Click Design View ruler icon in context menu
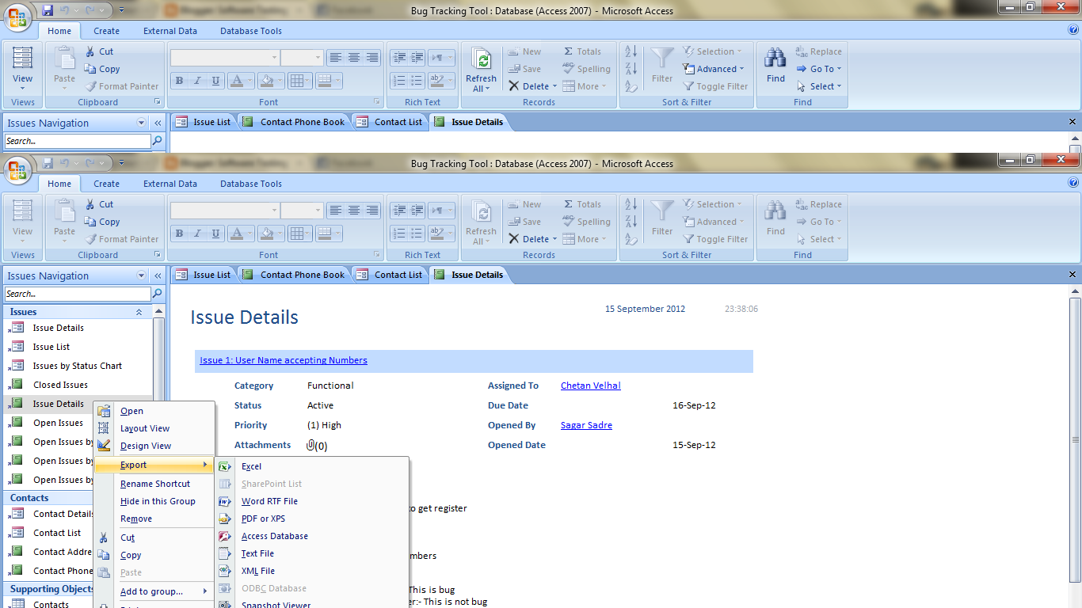Viewport: 1082px width, 608px height. point(104,446)
